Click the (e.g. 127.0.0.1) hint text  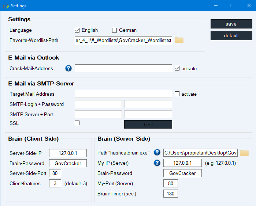(220, 163)
